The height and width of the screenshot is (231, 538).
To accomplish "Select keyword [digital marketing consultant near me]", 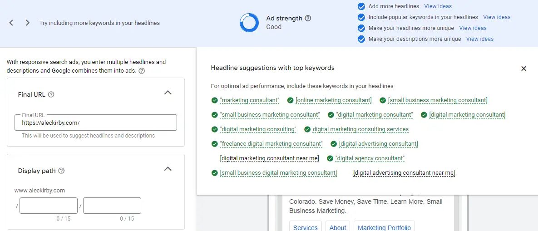I will pyautogui.click(x=269, y=158).
